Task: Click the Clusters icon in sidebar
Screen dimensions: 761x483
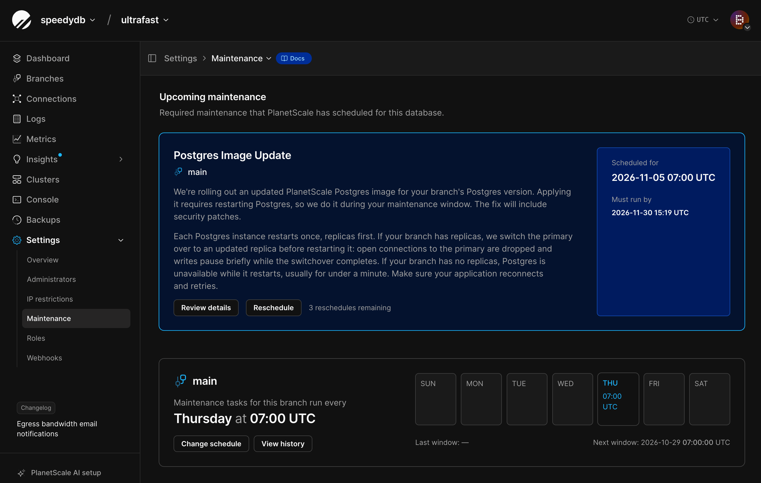Action: pos(17,180)
